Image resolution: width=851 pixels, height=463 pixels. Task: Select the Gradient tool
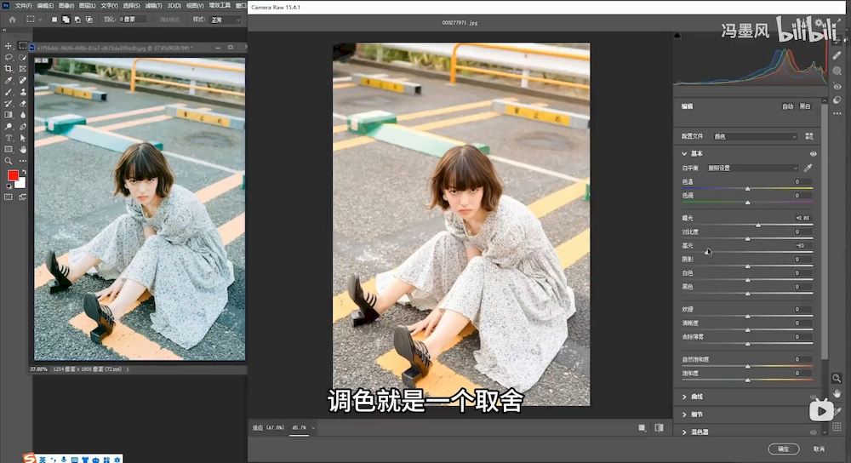(9, 115)
